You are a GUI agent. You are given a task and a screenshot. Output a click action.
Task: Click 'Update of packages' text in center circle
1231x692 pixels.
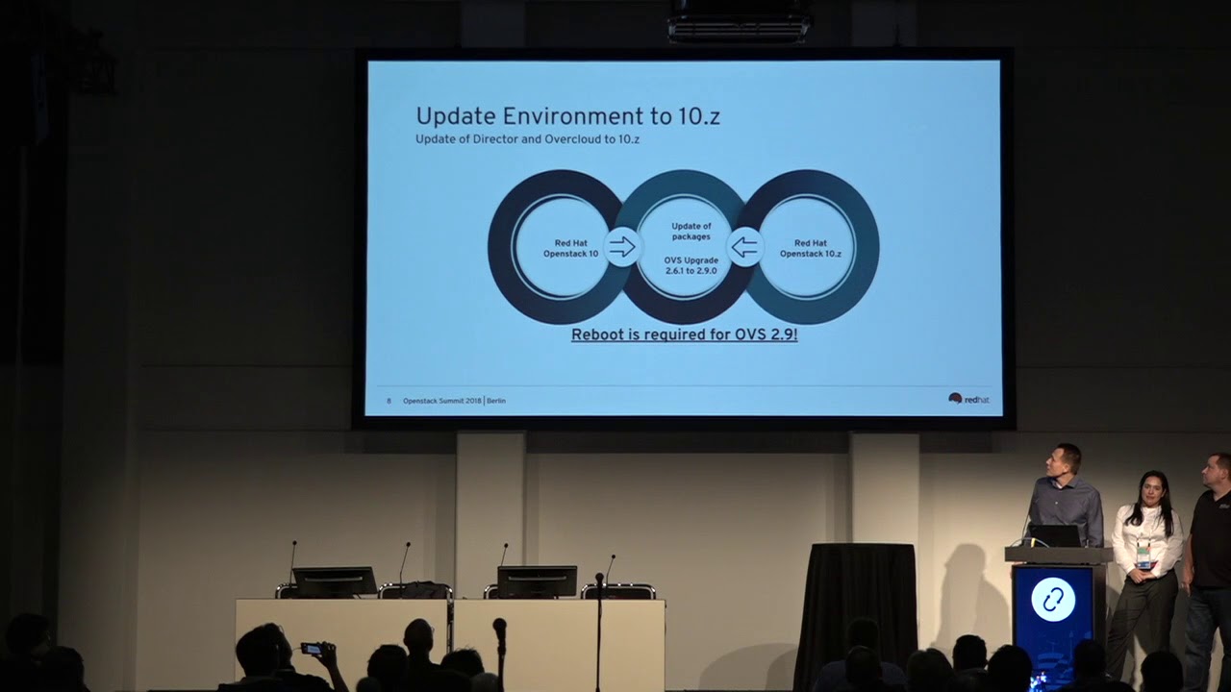coord(691,232)
